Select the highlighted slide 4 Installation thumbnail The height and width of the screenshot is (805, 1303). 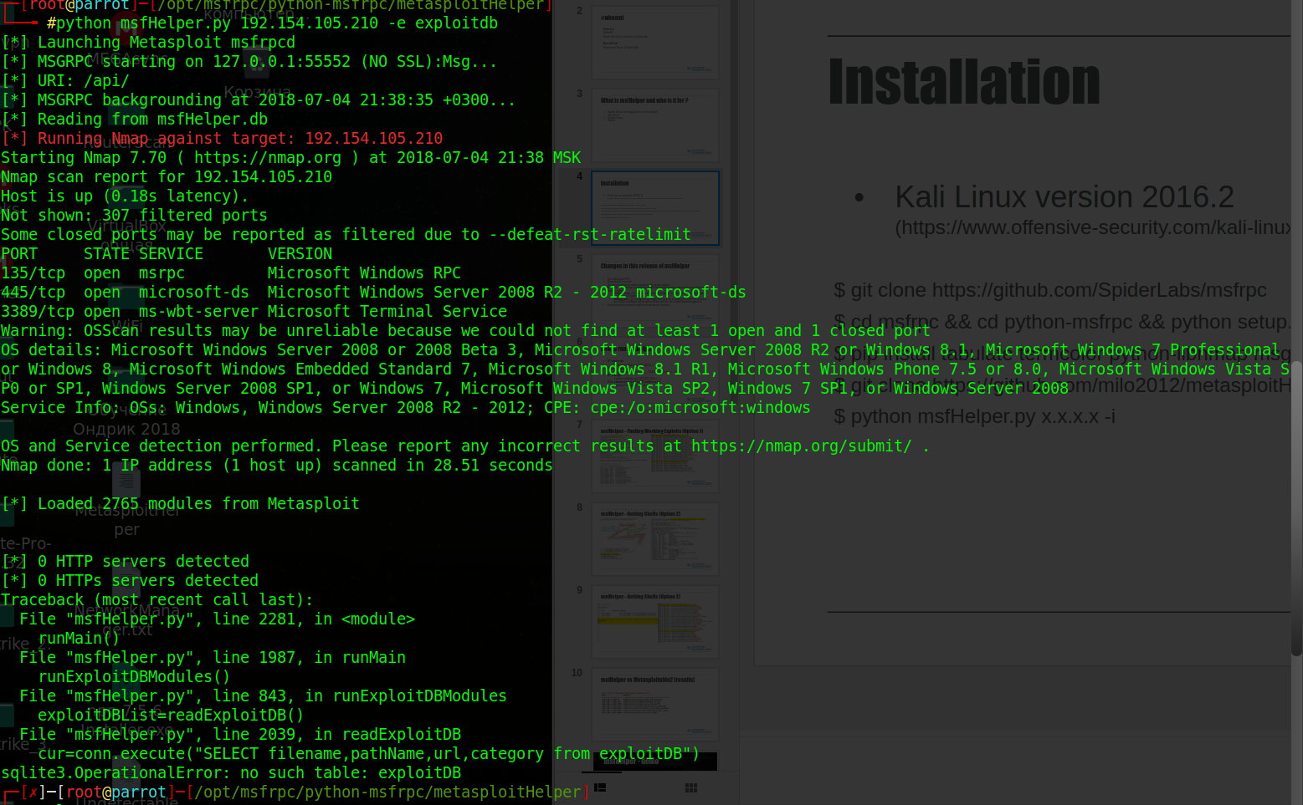tap(655, 208)
